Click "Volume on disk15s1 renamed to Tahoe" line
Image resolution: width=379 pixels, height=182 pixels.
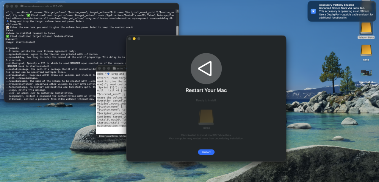pos(30,33)
